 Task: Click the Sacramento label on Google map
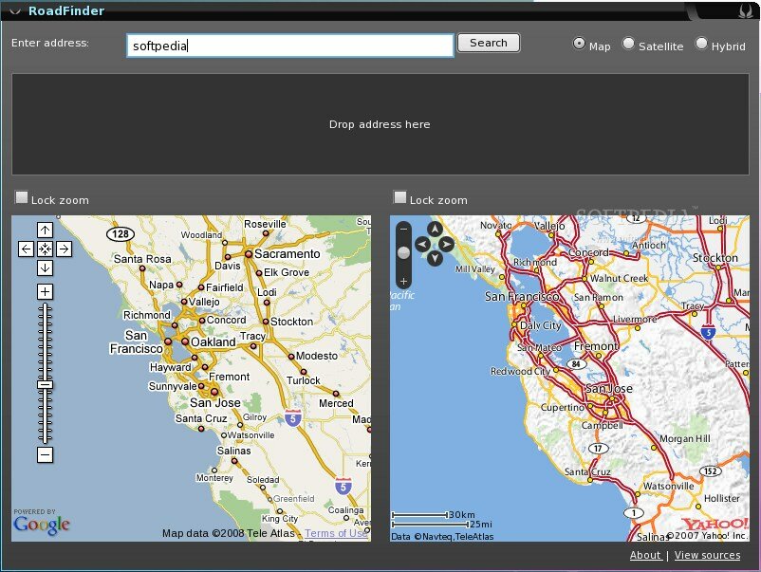point(288,253)
